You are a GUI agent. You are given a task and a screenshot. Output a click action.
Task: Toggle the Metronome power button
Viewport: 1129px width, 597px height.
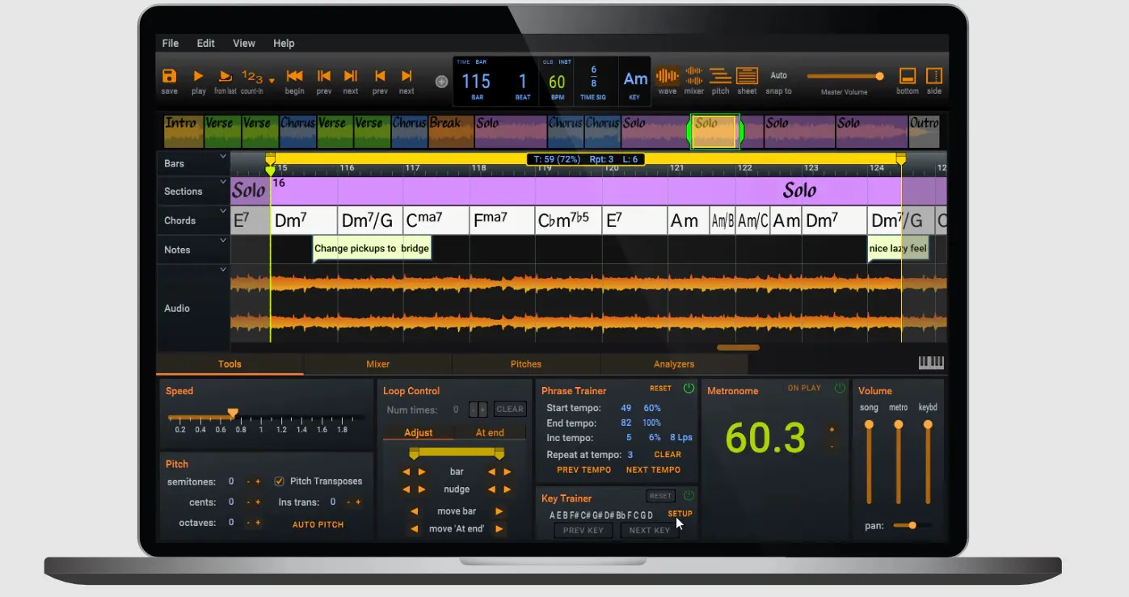click(x=840, y=389)
